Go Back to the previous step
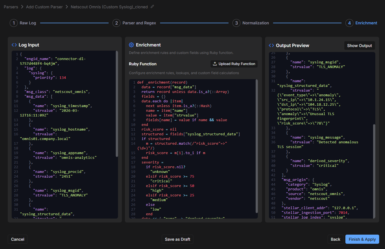 [x=335, y=239]
